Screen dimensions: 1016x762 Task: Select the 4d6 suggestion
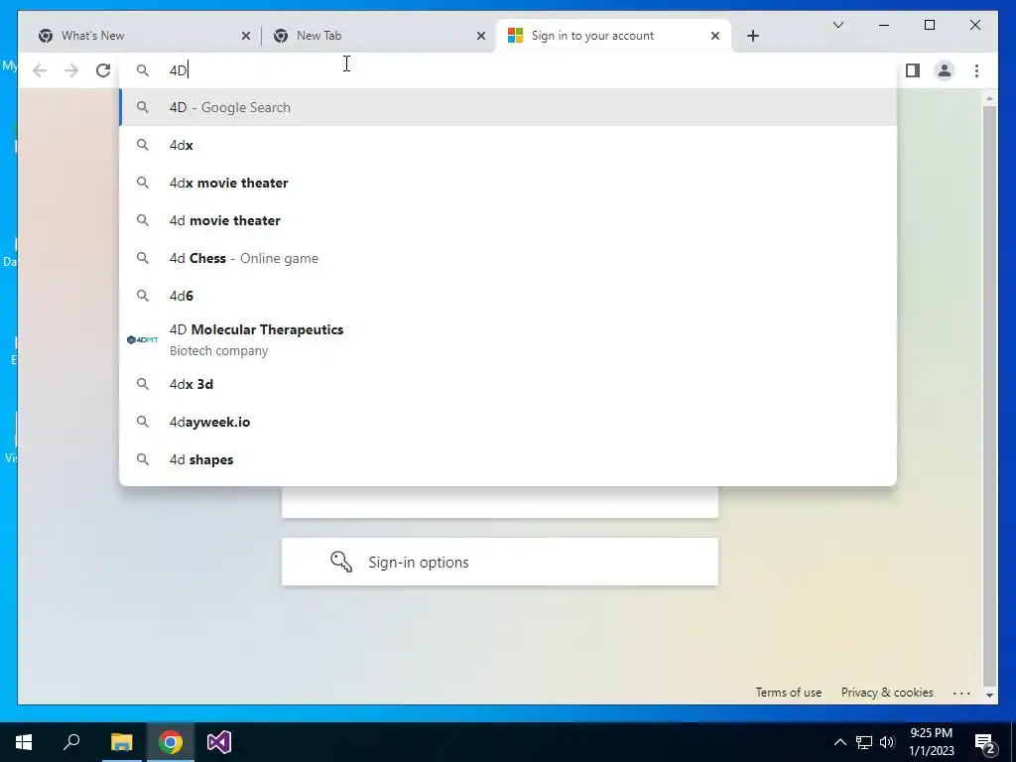[x=509, y=296]
